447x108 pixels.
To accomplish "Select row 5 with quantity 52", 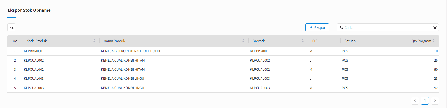I will coord(223,88).
